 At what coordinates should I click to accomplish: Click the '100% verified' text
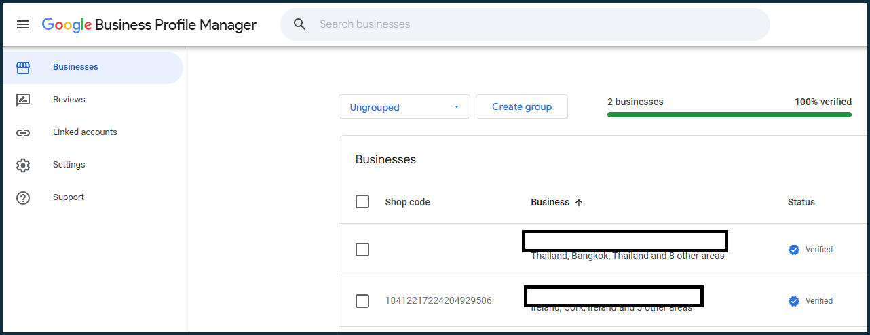pos(823,102)
